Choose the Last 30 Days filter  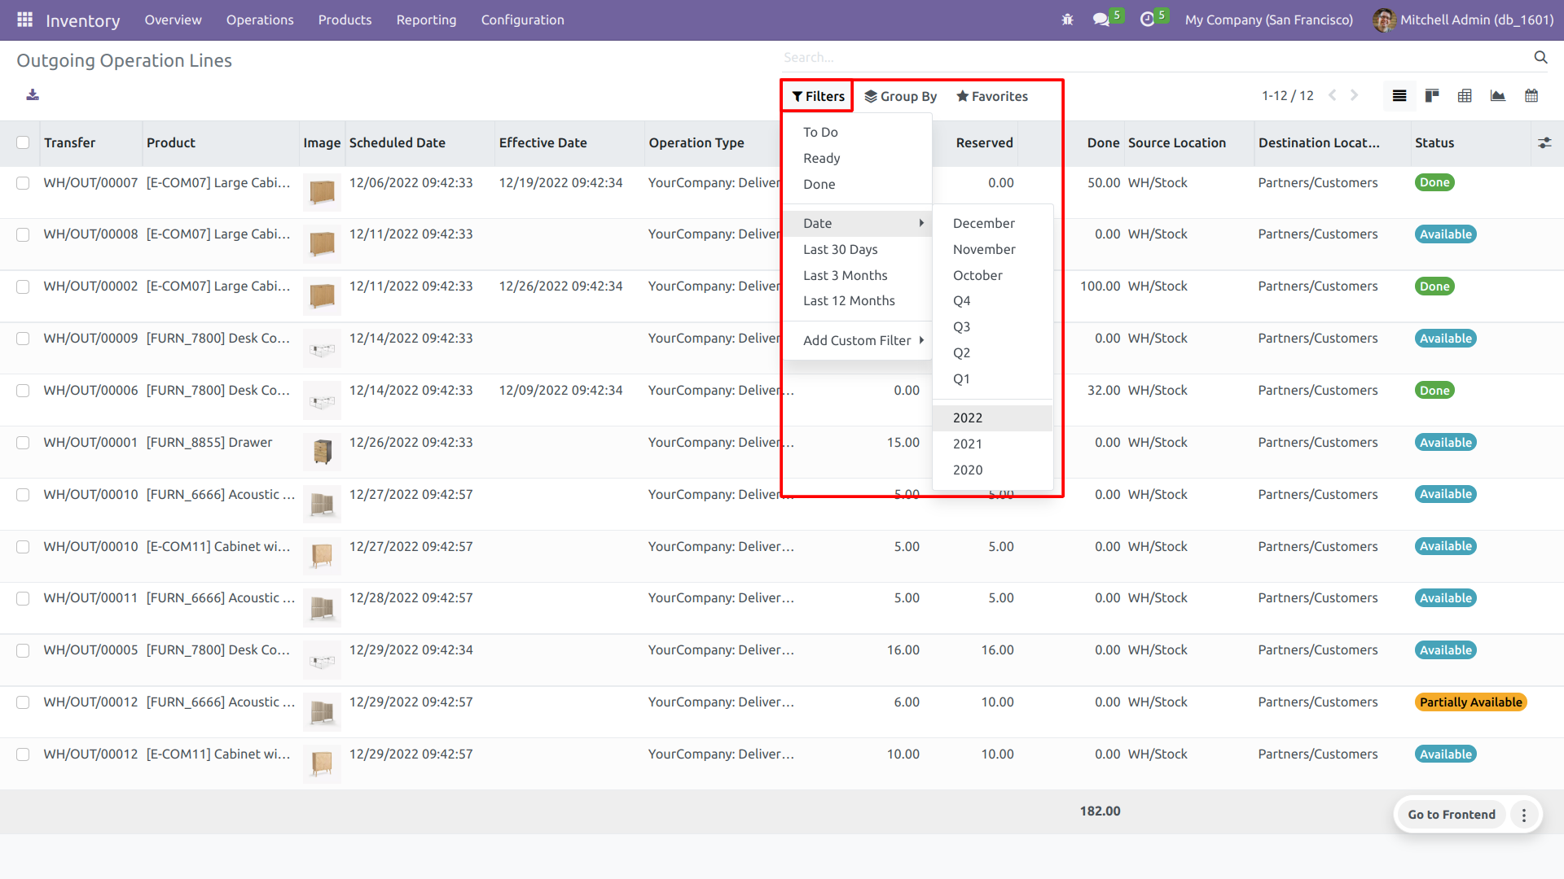point(840,249)
